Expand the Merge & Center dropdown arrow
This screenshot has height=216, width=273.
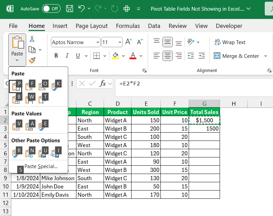[265, 56]
